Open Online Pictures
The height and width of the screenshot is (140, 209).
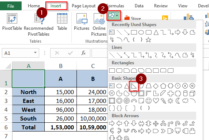99,25
